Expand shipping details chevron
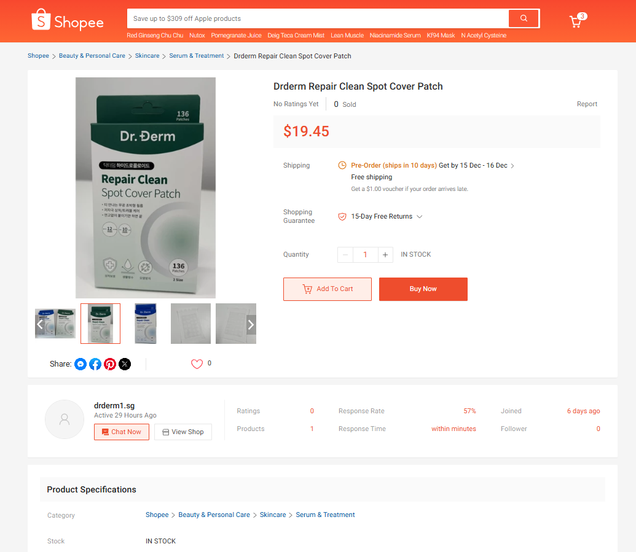636x552 pixels. point(513,166)
